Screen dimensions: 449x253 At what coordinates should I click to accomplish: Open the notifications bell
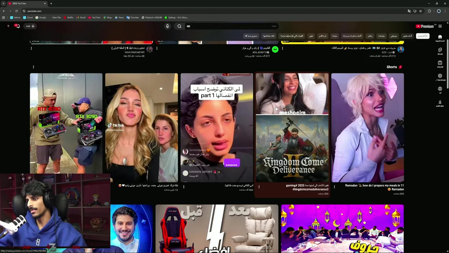17,26
